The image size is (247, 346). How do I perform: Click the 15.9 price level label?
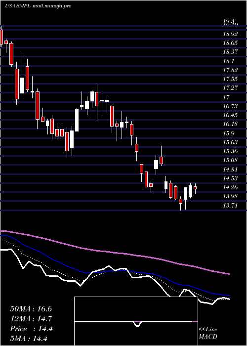coord(229,133)
